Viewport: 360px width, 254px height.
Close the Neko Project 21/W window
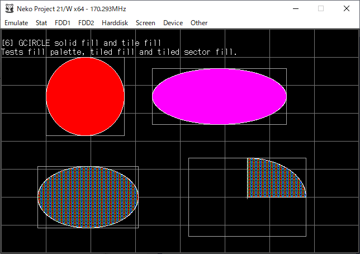(347, 9)
